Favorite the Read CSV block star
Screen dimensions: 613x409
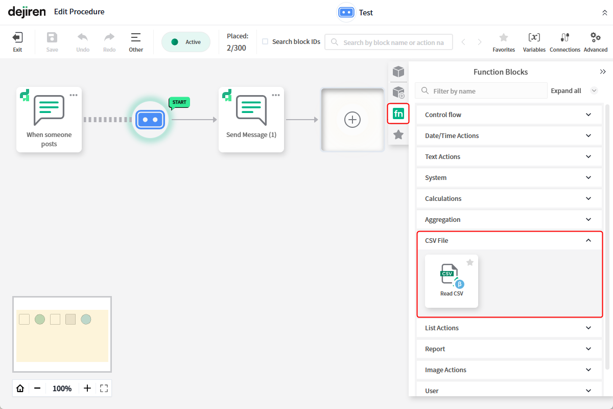(470, 262)
